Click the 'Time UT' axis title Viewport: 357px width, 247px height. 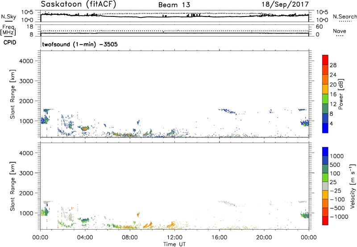tap(174, 244)
